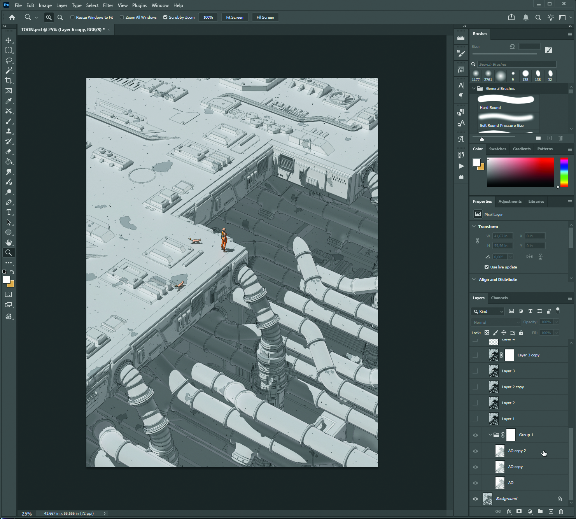Collapse the General Brushes folder
Viewport: 576px width, 519px height.
point(474,89)
